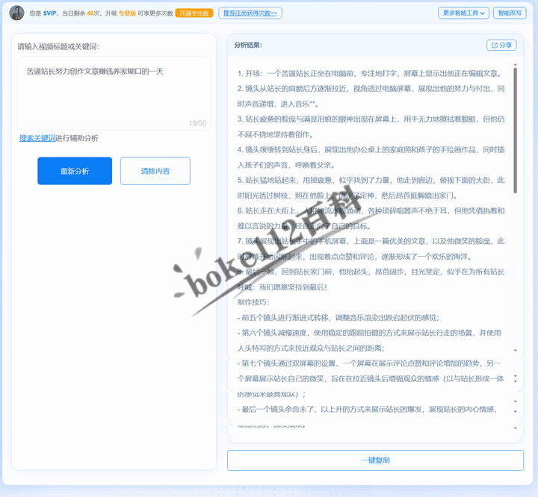Click the 一键复制 copy button
The width and height of the screenshot is (538, 497).
375,460
